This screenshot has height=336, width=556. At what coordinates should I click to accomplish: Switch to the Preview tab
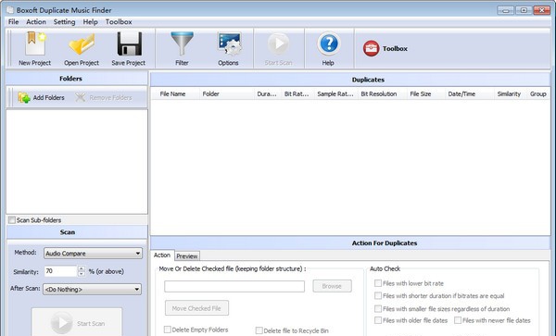tap(187, 256)
